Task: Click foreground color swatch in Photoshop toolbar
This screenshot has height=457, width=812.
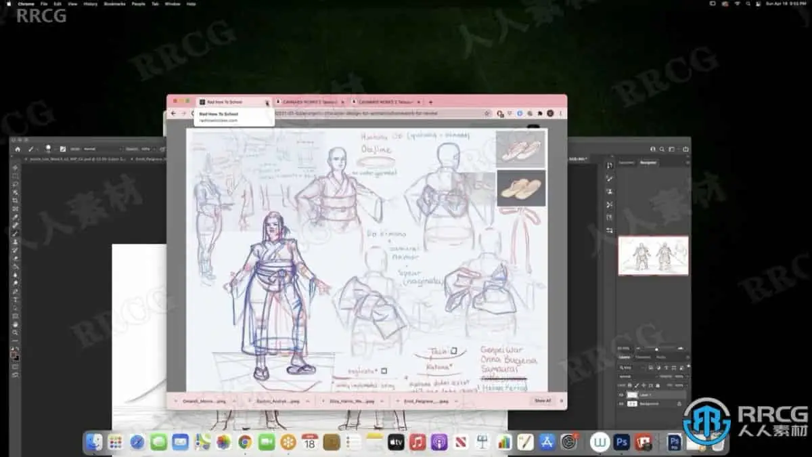Action: point(14,353)
